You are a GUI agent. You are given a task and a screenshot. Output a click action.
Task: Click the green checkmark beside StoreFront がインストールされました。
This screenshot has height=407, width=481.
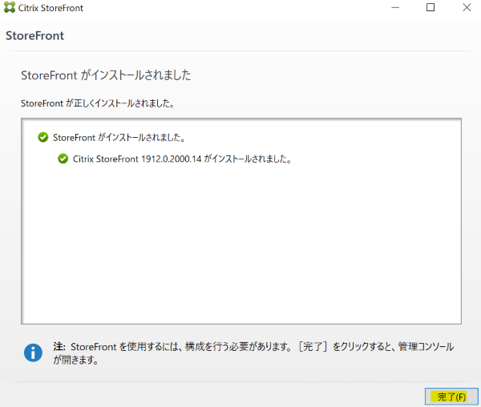[43, 137]
